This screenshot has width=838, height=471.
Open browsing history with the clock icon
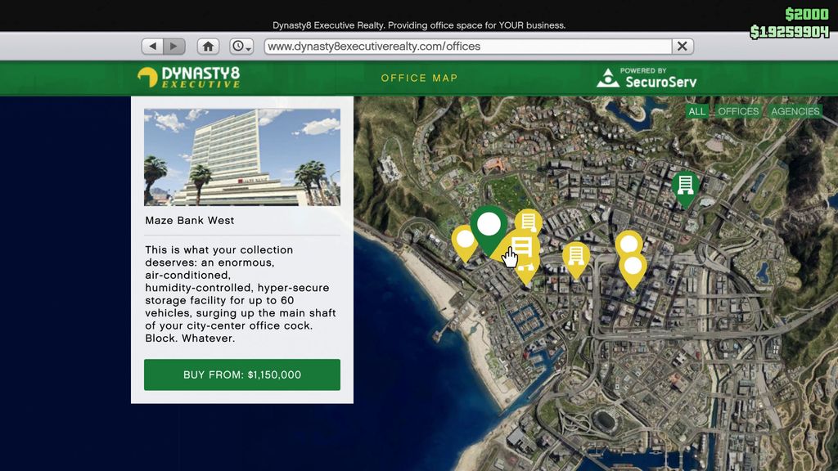point(238,46)
